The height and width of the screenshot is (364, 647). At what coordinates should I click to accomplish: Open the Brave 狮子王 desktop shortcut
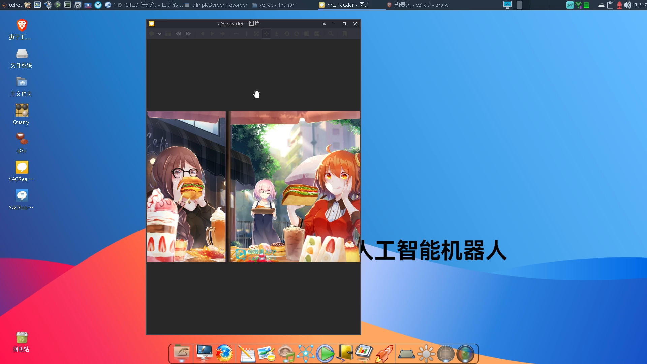point(22,30)
